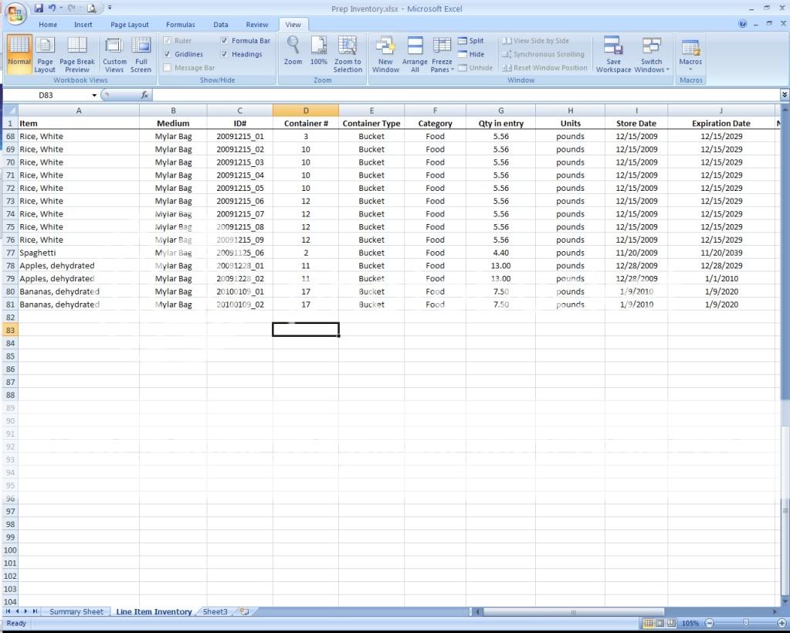Expand the formula bar
Screen dimensions: 790x633
pyautogui.click(x=785, y=95)
